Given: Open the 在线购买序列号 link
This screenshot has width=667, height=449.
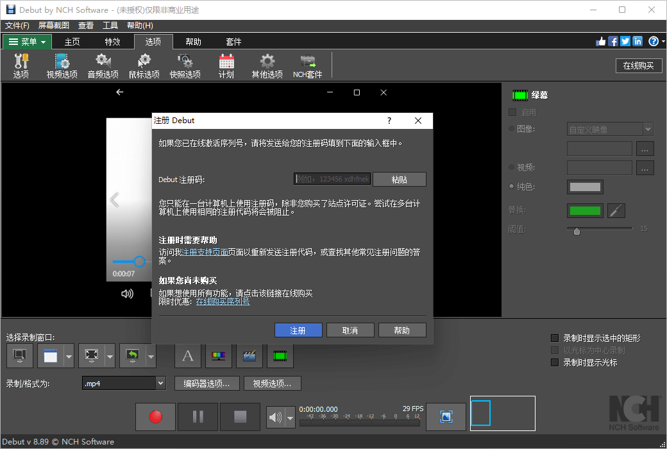Looking at the screenshot, I should [x=223, y=301].
